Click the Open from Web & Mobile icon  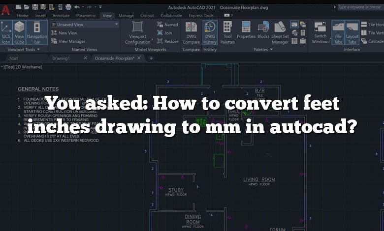tap(52, 7)
